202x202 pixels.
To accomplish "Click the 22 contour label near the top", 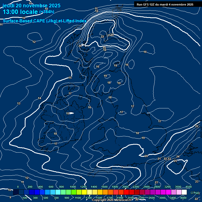I will 102,37.
